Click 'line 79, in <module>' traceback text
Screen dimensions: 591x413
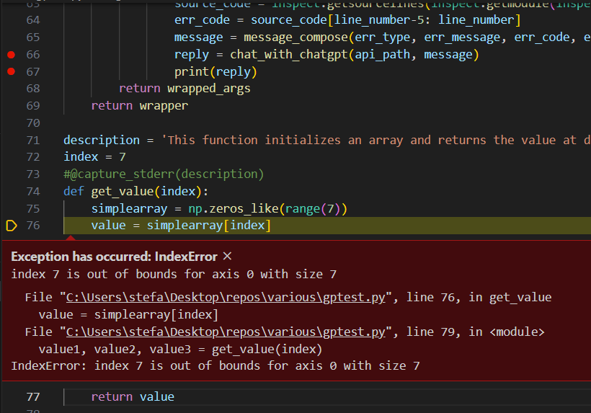tap(475, 332)
